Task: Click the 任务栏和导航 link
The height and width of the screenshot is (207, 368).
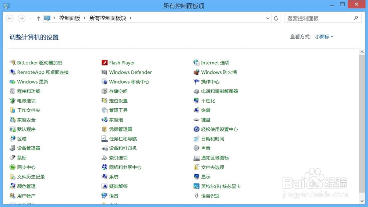Action: pos(123,139)
